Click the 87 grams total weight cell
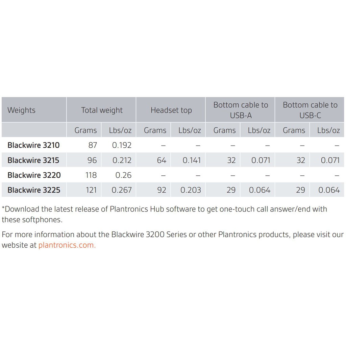This screenshot has height=346, width=346. click(92, 145)
